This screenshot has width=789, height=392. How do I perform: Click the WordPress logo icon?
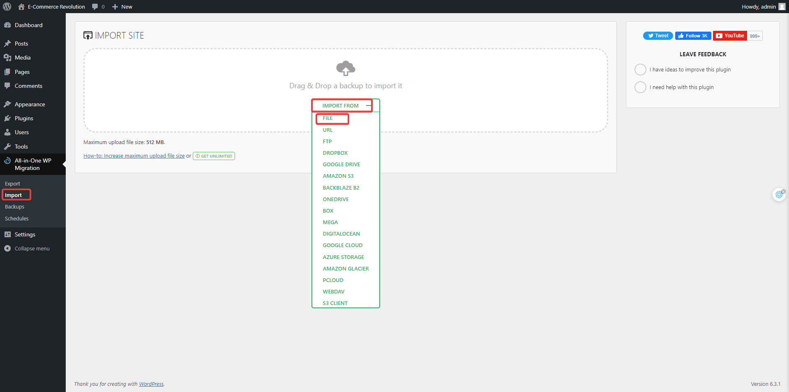[x=7, y=7]
